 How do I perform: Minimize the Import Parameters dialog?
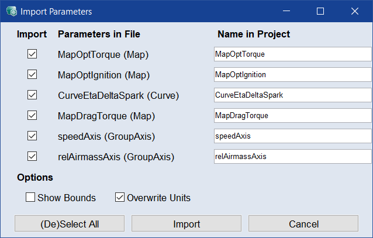click(286, 11)
